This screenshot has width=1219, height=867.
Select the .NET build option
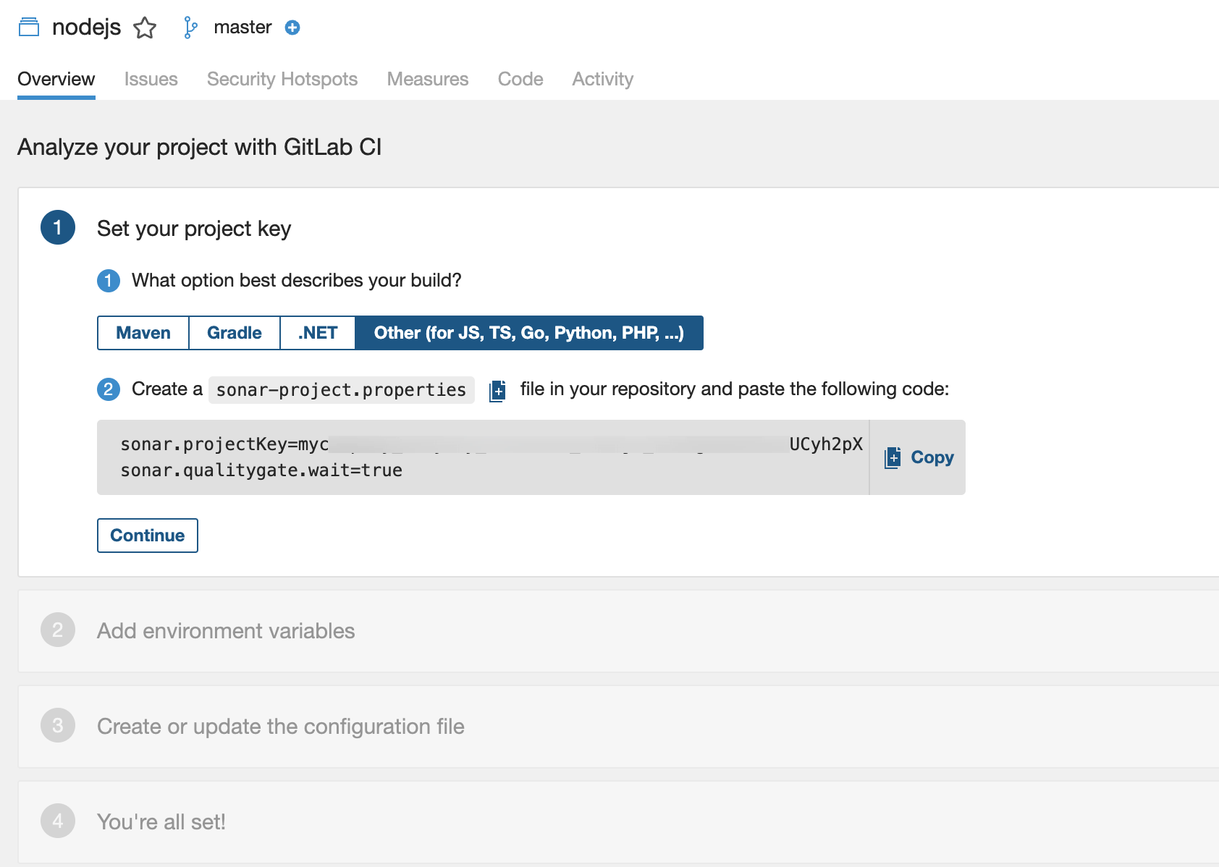click(x=318, y=333)
